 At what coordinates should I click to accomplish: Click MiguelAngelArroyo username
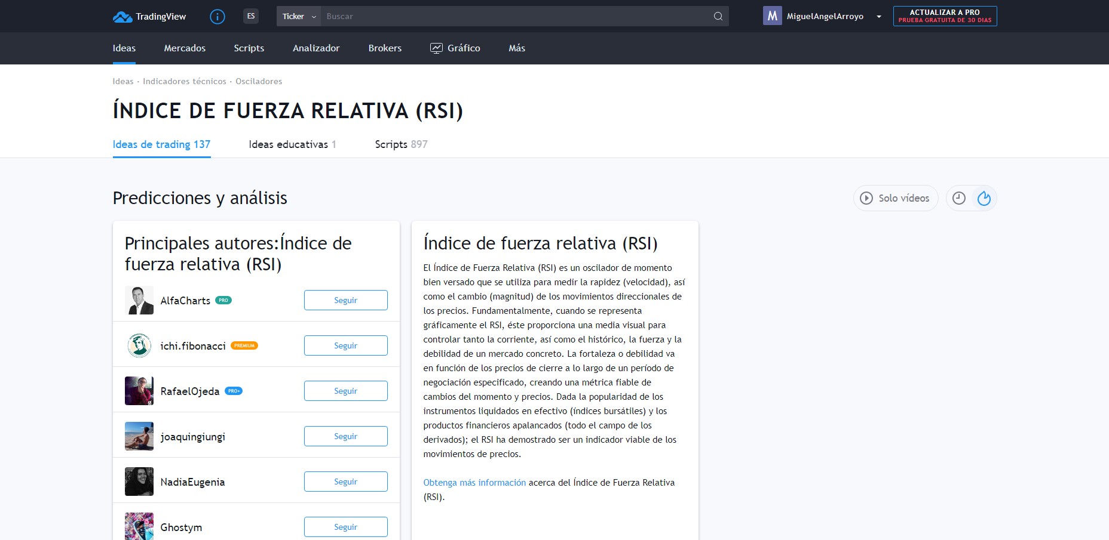point(825,17)
